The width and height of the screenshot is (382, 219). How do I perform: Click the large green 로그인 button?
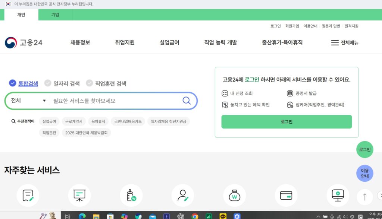tap(286, 122)
